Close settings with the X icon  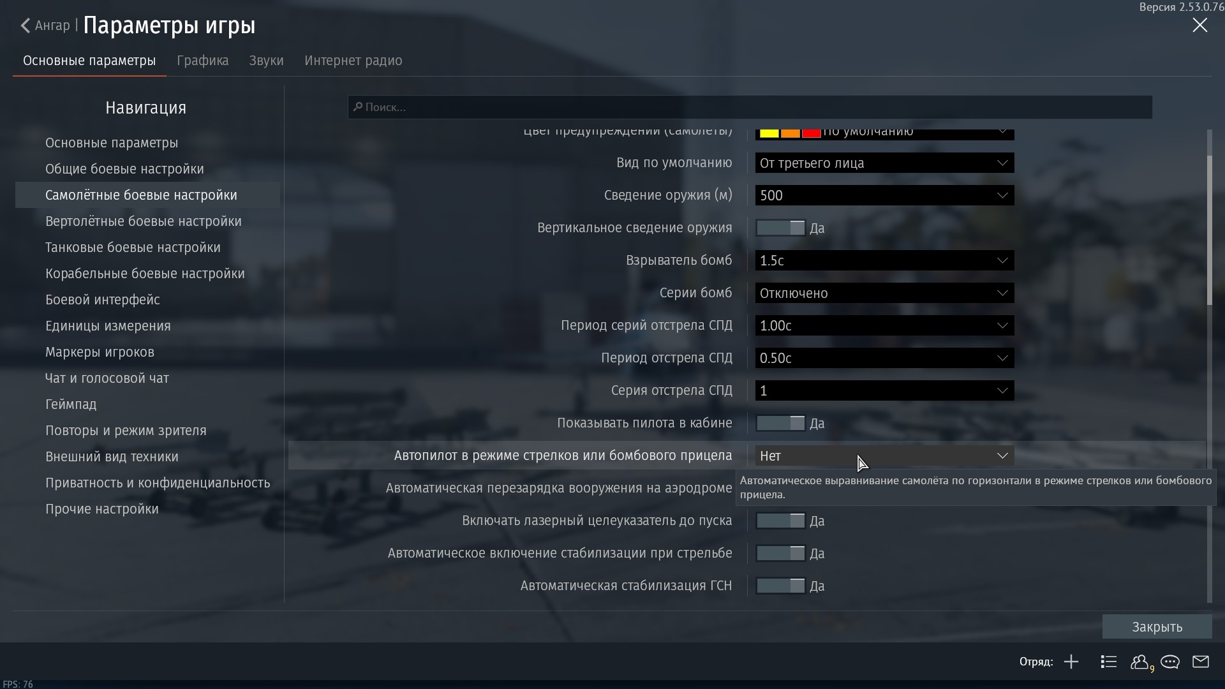[x=1199, y=26]
